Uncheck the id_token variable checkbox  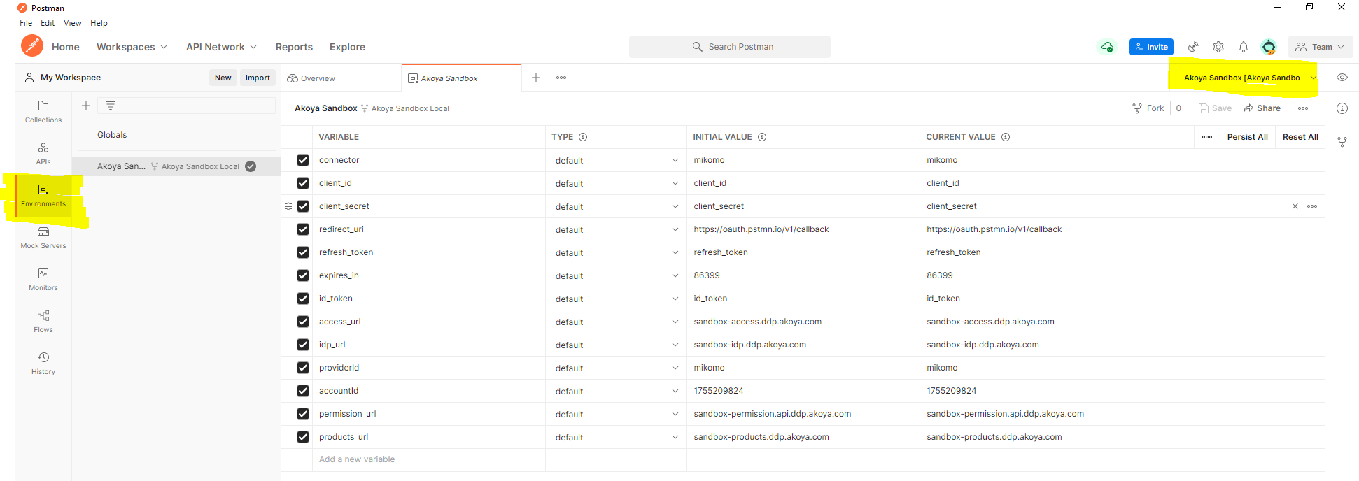(x=303, y=299)
